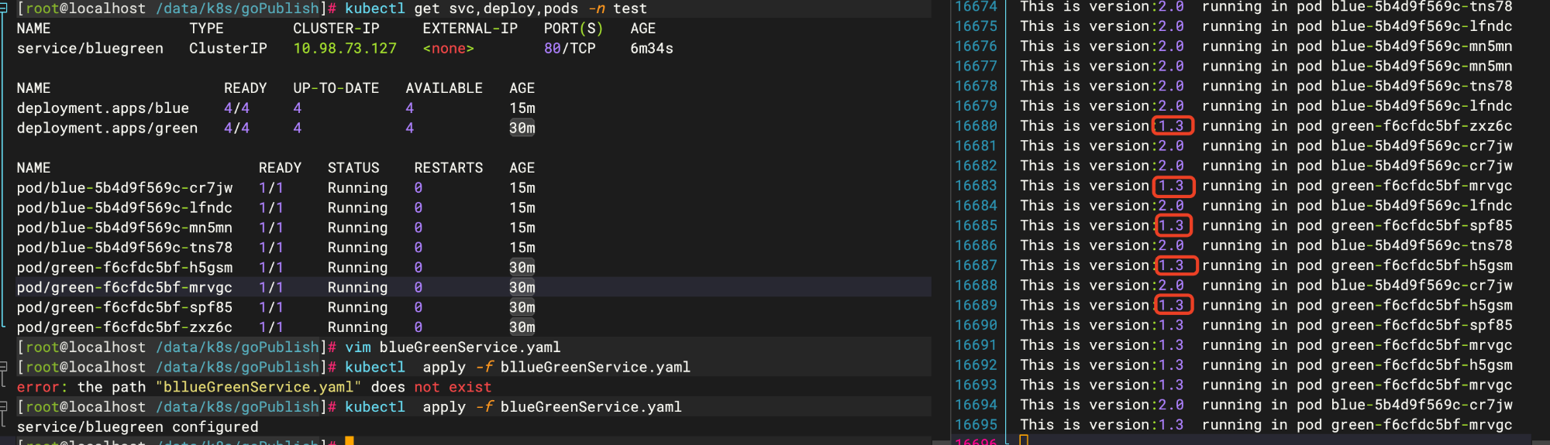Select the service age 6m34s
Image resolution: width=1550 pixels, height=445 pixels.
pos(652,48)
